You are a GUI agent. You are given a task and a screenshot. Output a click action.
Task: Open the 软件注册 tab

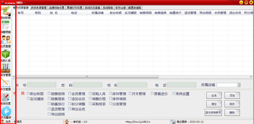(121, 8)
